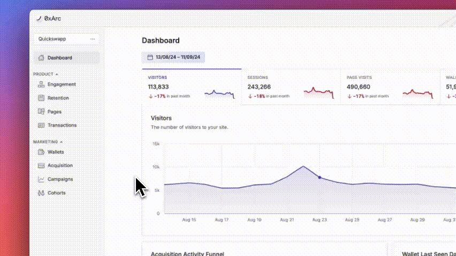This screenshot has width=456, height=256.
Task: Click the down arrow icon beside Visitors -17%
Action: tap(150, 96)
